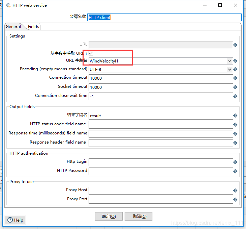Click the 结果字段名 result input field

[161, 116]
